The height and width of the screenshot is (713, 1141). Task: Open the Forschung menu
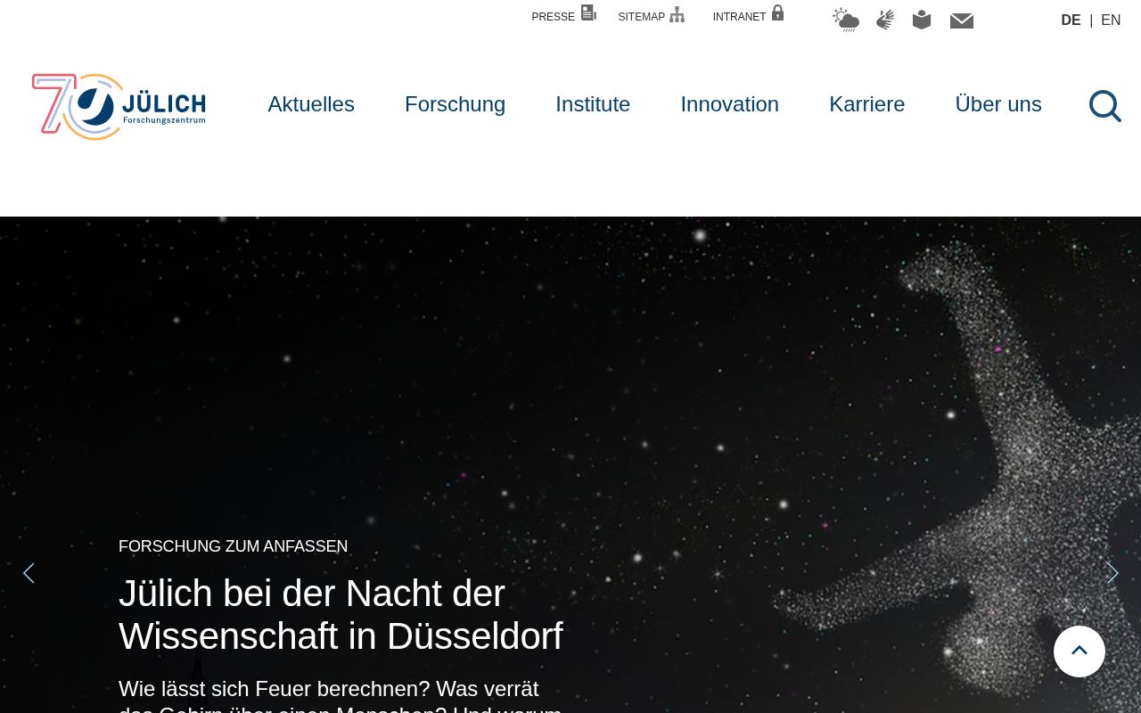(x=455, y=104)
